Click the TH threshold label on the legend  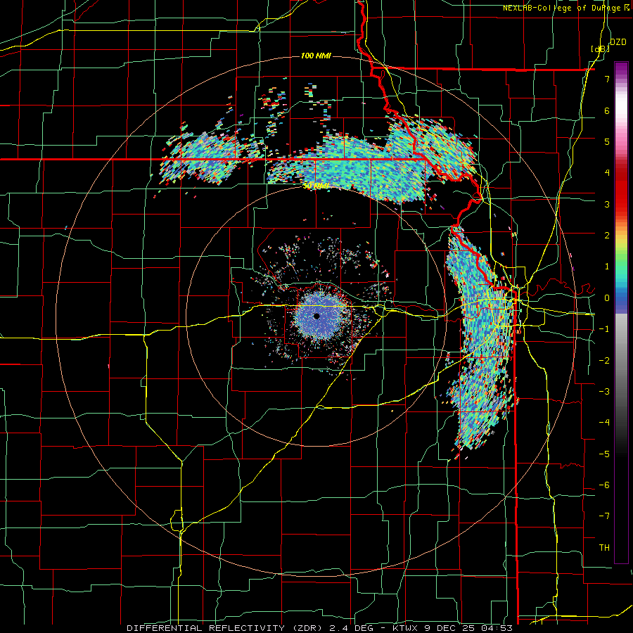point(604,548)
